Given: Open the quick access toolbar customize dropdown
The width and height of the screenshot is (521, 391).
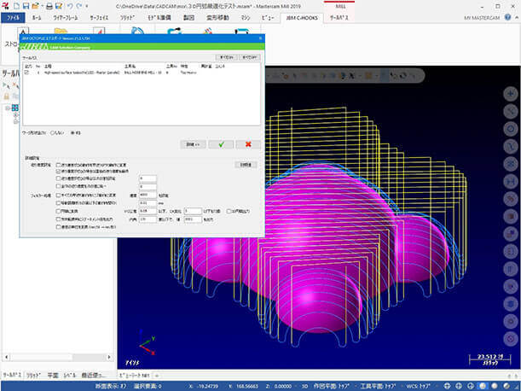Looking at the screenshot, I should point(86,5).
